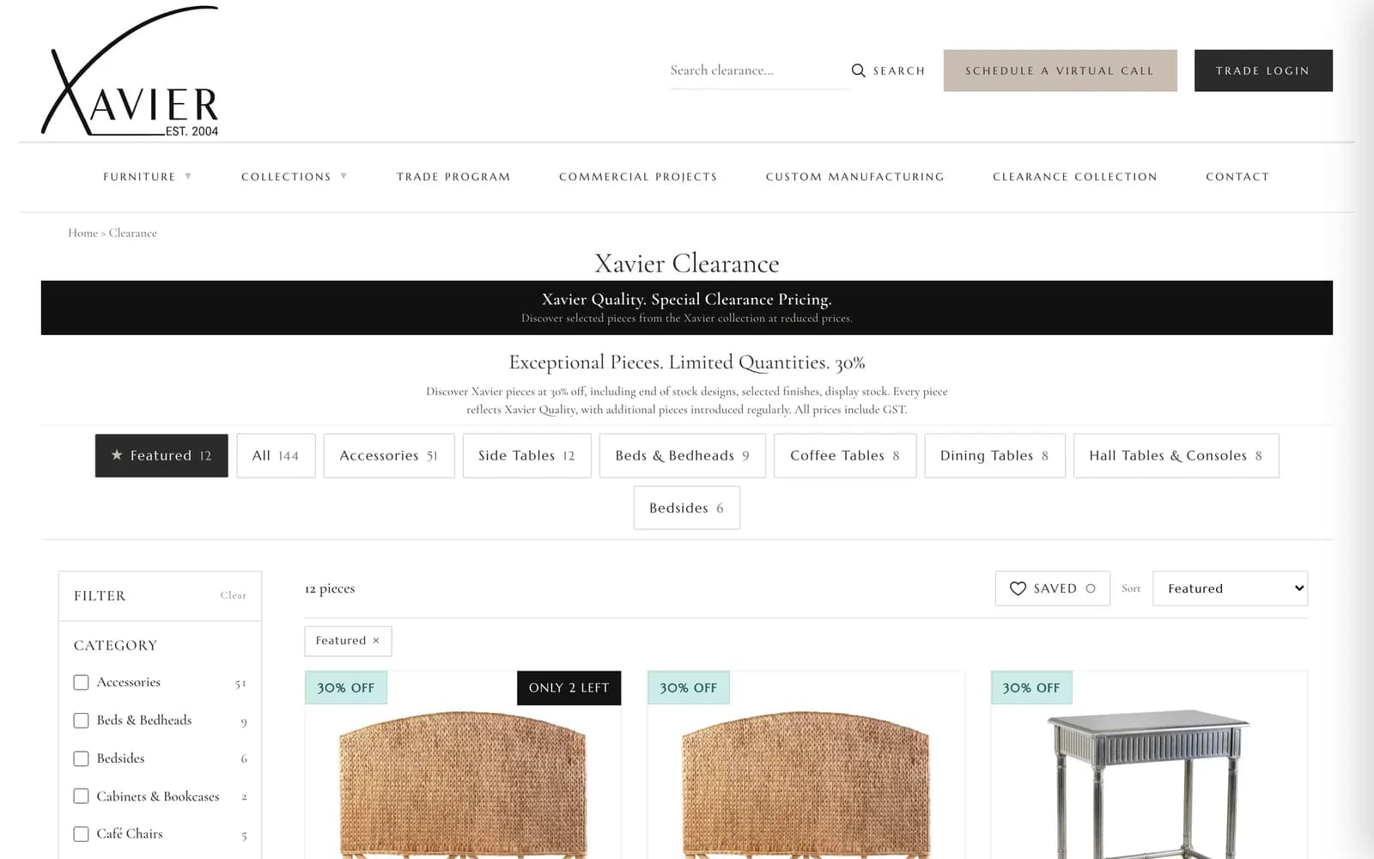Click the Clearance breadcrumb
Image resolution: width=1374 pixels, height=859 pixels.
(x=132, y=233)
